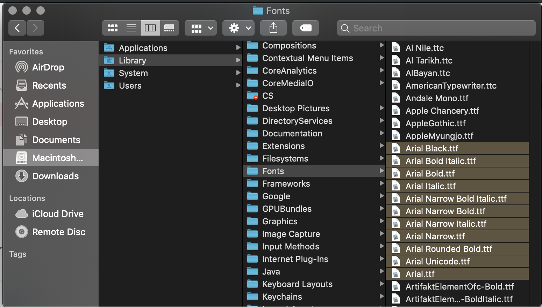Open the GPUBundles folder
542x307 pixels.
[x=314, y=209]
